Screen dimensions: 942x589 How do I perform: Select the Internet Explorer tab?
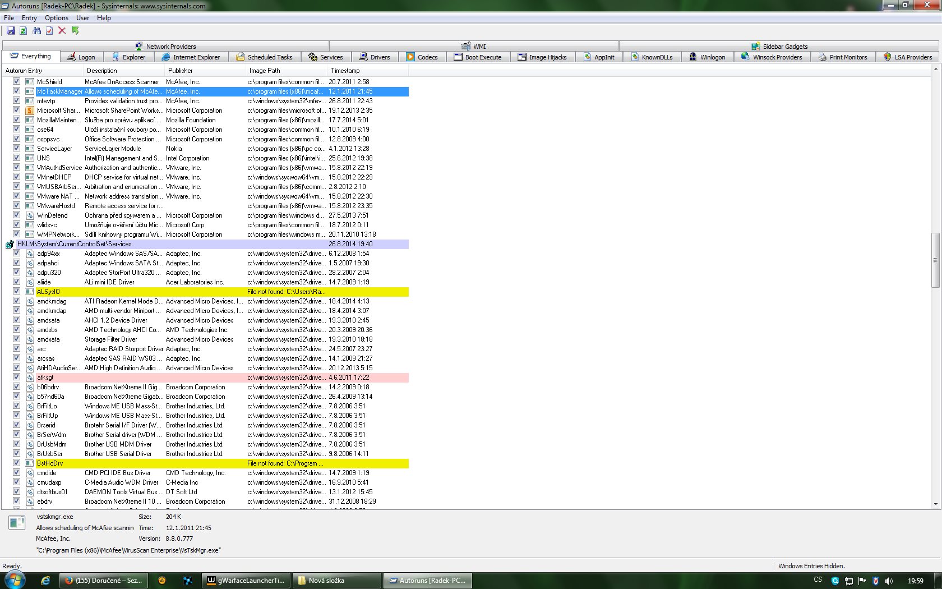tap(191, 57)
